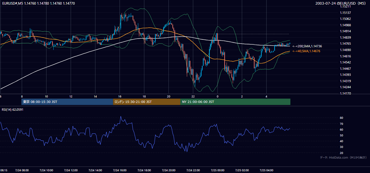Click price level 1.14244 on the axis
370x173 pixels.
click(345, 87)
